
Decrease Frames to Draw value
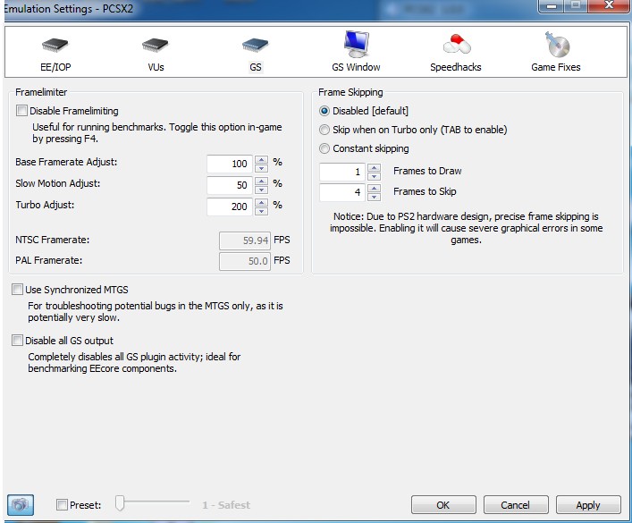[374, 176]
